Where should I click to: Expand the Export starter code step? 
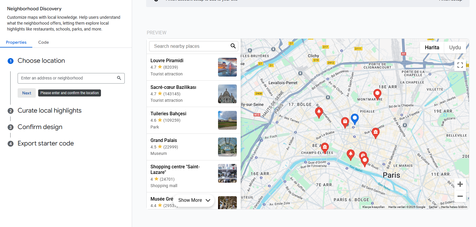[x=45, y=143]
